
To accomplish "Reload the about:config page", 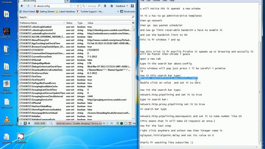I will (78, 6).
